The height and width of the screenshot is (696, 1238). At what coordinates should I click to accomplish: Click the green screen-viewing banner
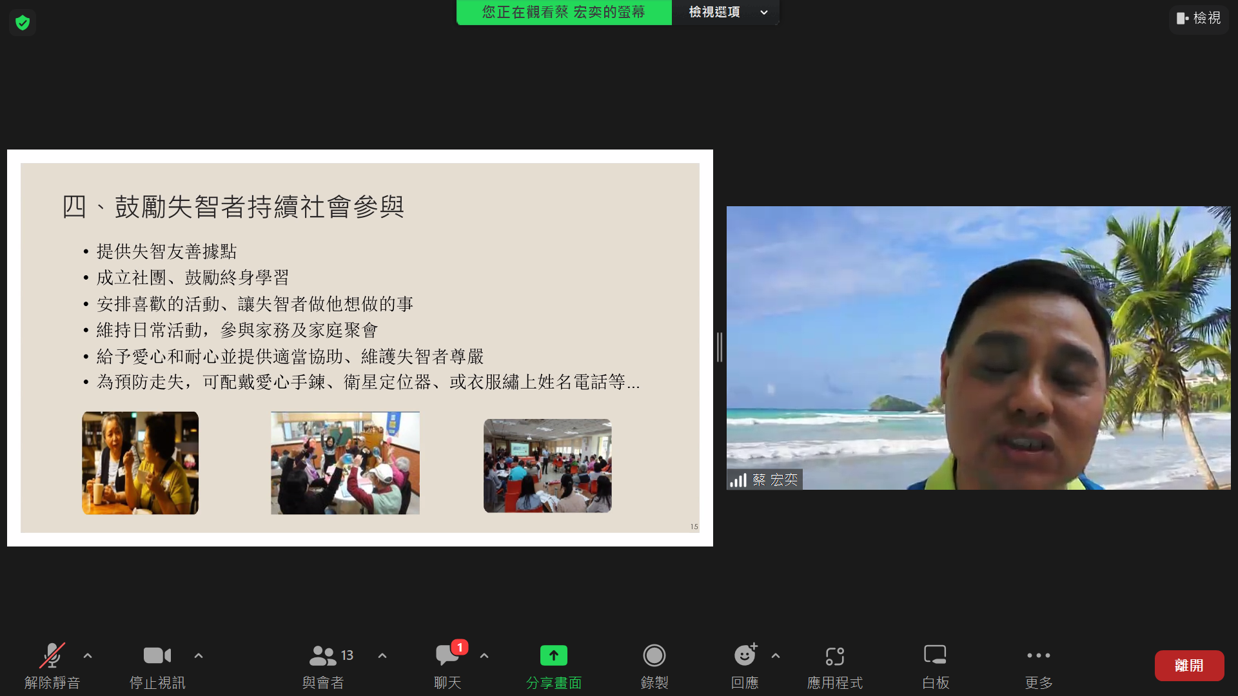click(564, 12)
